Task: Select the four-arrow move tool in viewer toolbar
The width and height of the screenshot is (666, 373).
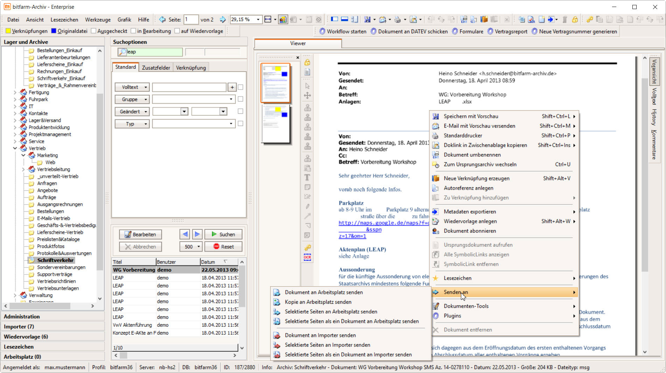Action: coord(307,96)
